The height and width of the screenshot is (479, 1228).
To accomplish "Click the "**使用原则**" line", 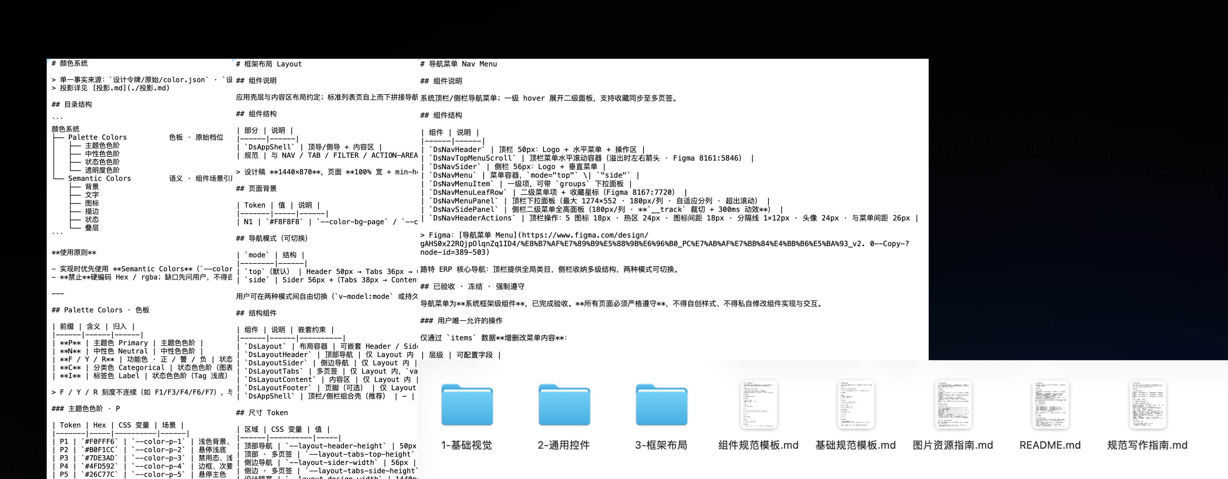I will (74, 252).
